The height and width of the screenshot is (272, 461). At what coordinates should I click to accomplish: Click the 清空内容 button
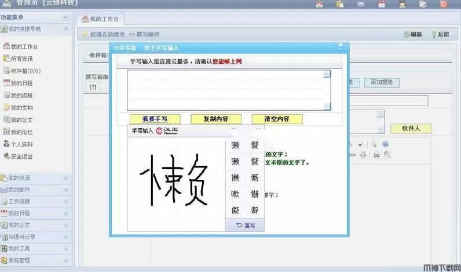[277, 119]
